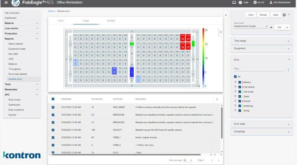Image resolution: width=297 pixels, height=165 pixels.
Task: Click the green dots menu beside Filter
Action: point(288,69)
